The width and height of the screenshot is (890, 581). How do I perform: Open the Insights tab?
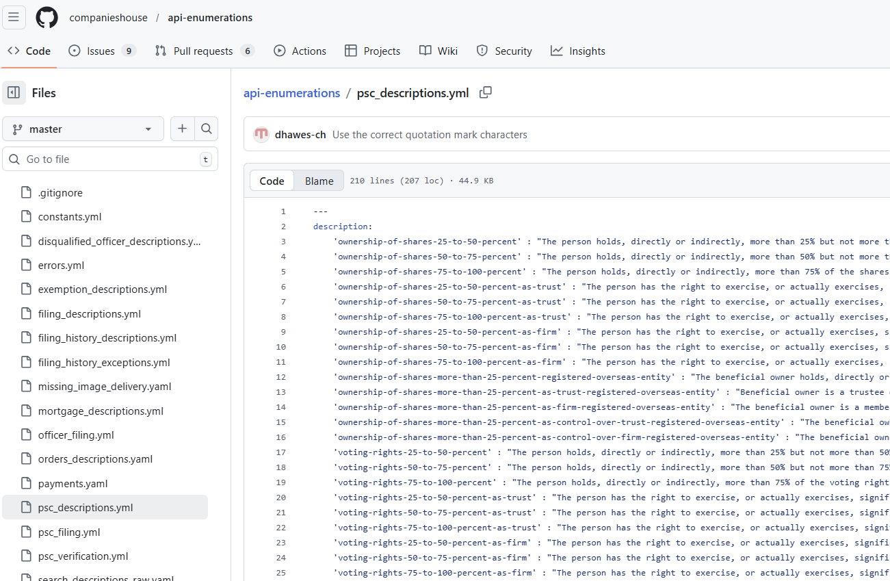[578, 51]
